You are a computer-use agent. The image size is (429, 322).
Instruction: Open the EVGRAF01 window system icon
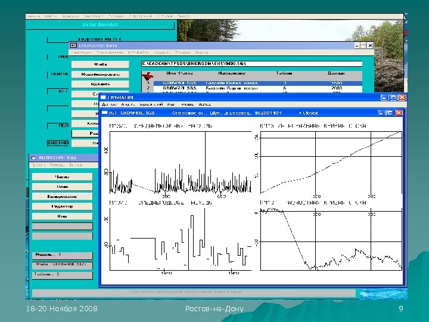(x=103, y=97)
